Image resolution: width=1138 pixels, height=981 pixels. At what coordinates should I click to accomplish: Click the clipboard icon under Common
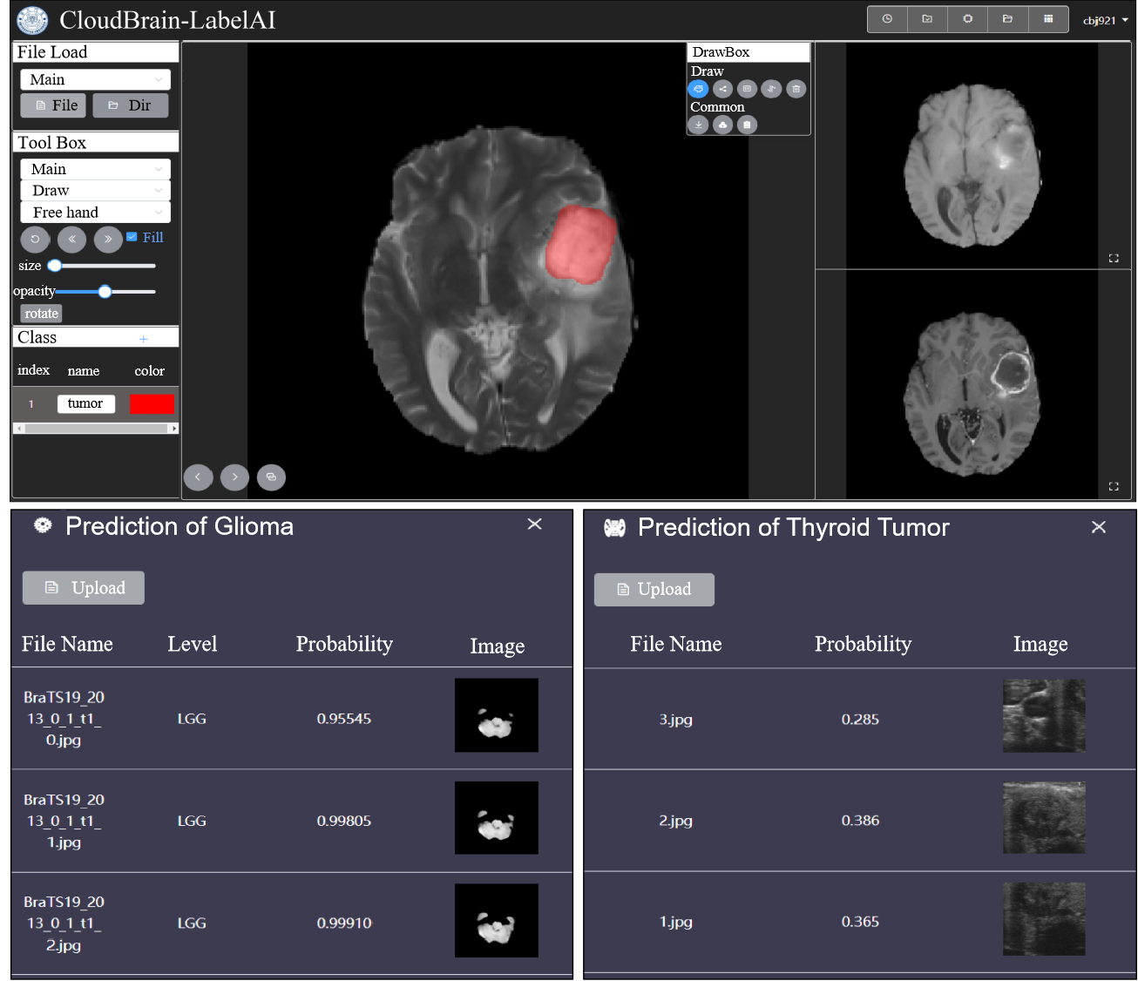747,125
